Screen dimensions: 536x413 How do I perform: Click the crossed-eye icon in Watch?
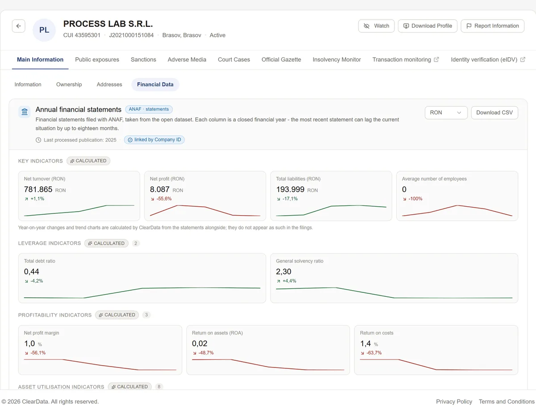click(x=367, y=26)
